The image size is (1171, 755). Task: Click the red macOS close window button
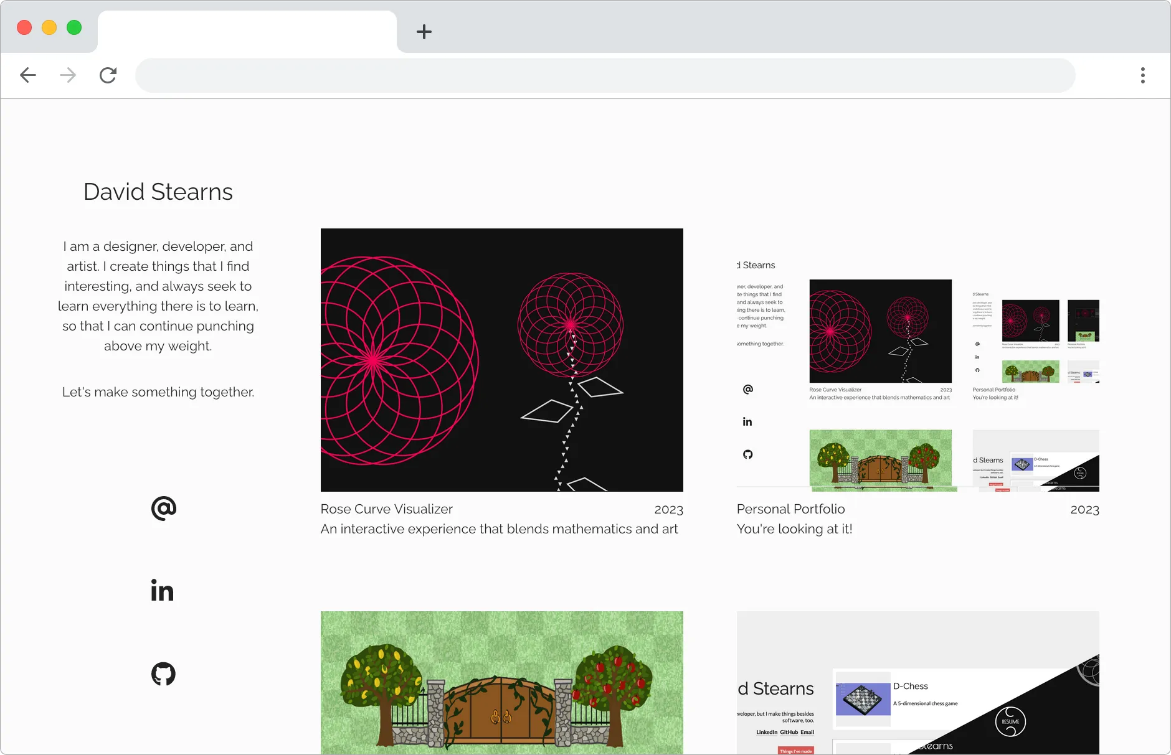pyautogui.click(x=24, y=27)
